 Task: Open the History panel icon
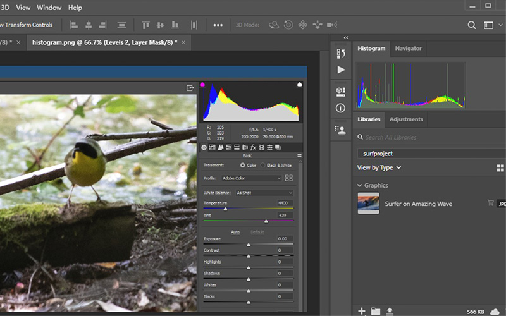tap(342, 53)
